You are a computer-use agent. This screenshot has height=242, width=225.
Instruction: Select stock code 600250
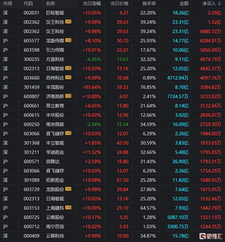click(x=32, y=124)
